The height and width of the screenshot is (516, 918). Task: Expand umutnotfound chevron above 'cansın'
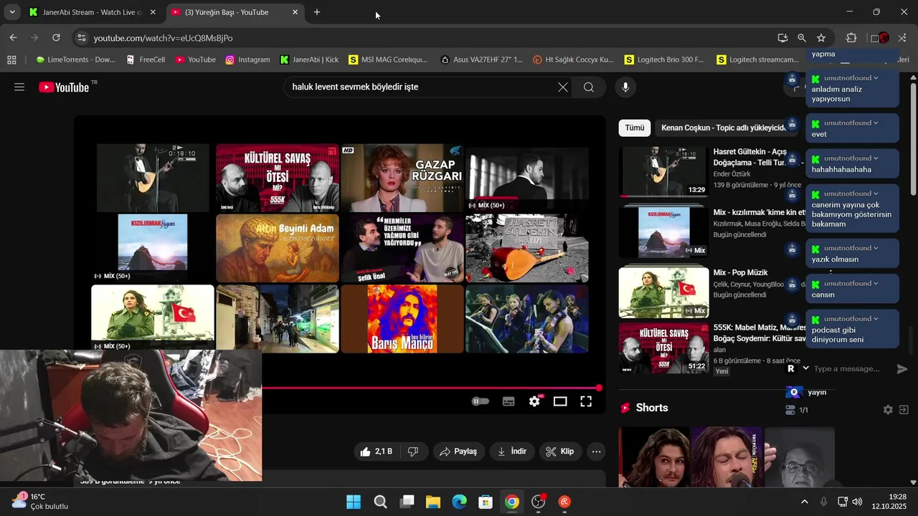coord(876,283)
